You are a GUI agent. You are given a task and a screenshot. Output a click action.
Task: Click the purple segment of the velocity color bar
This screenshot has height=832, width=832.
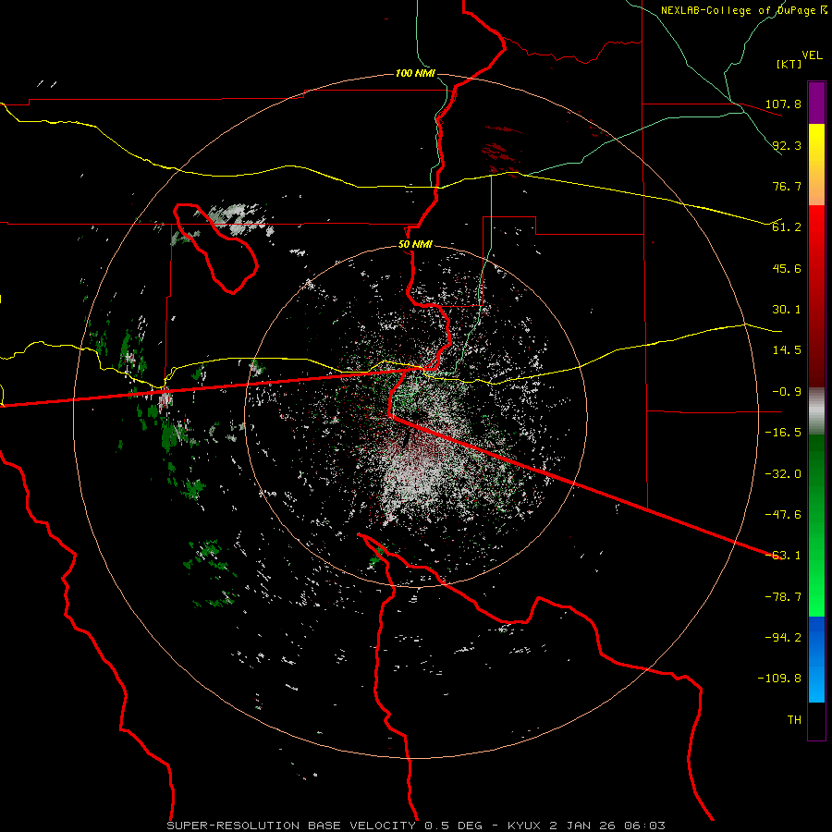tap(816, 103)
